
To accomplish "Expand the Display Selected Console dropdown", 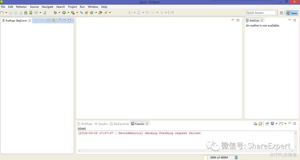I will point(276,123).
